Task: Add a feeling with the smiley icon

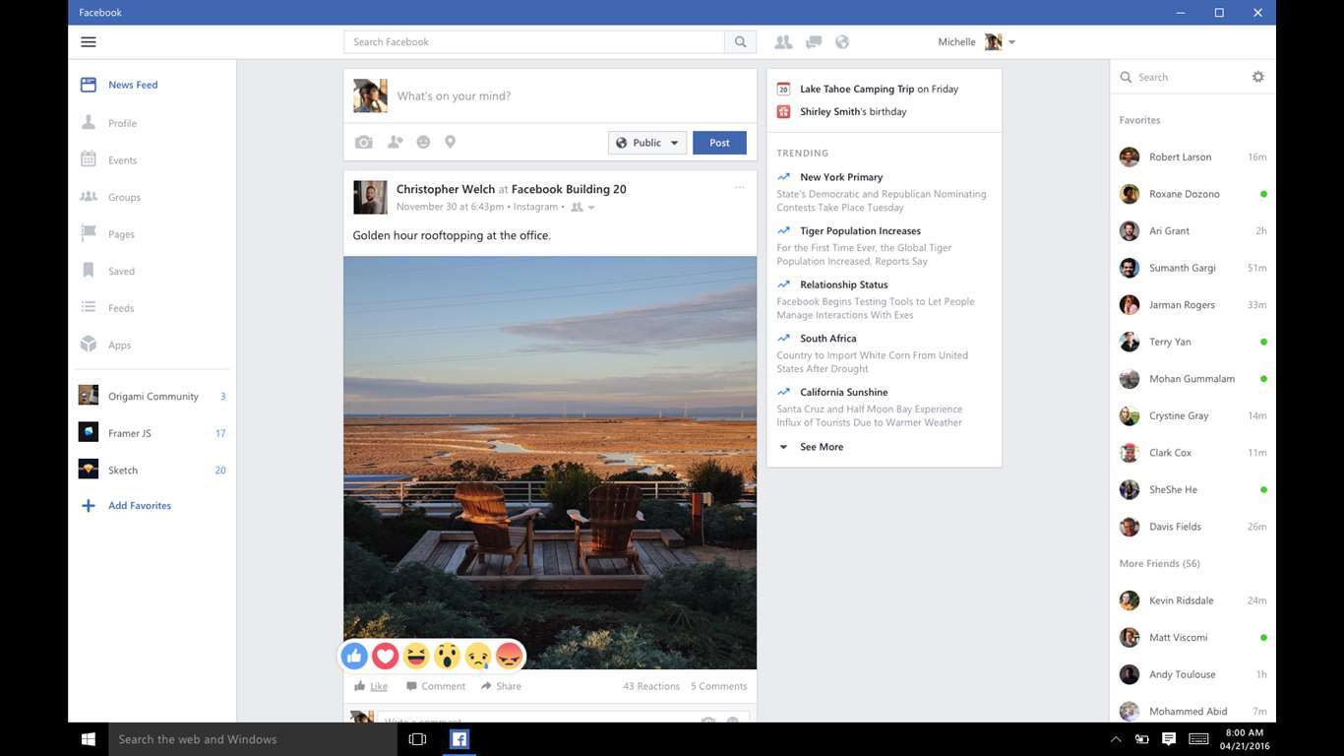Action: (x=423, y=143)
